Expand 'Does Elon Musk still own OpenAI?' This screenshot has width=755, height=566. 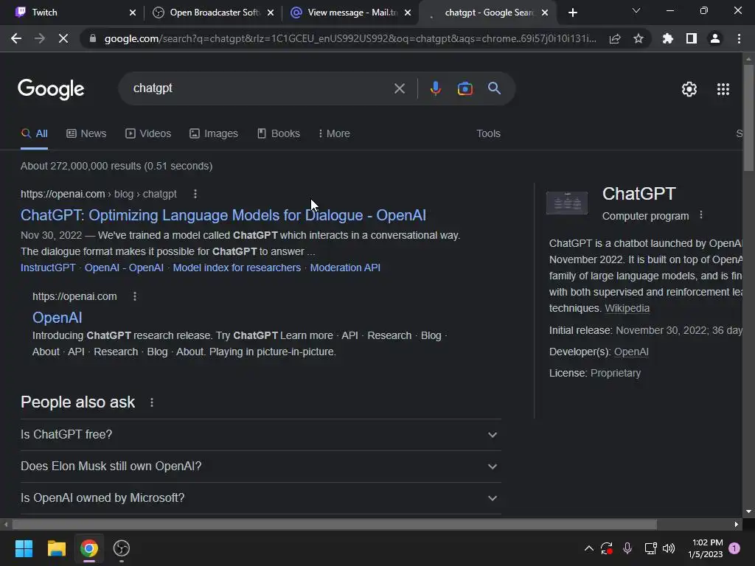point(260,467)
